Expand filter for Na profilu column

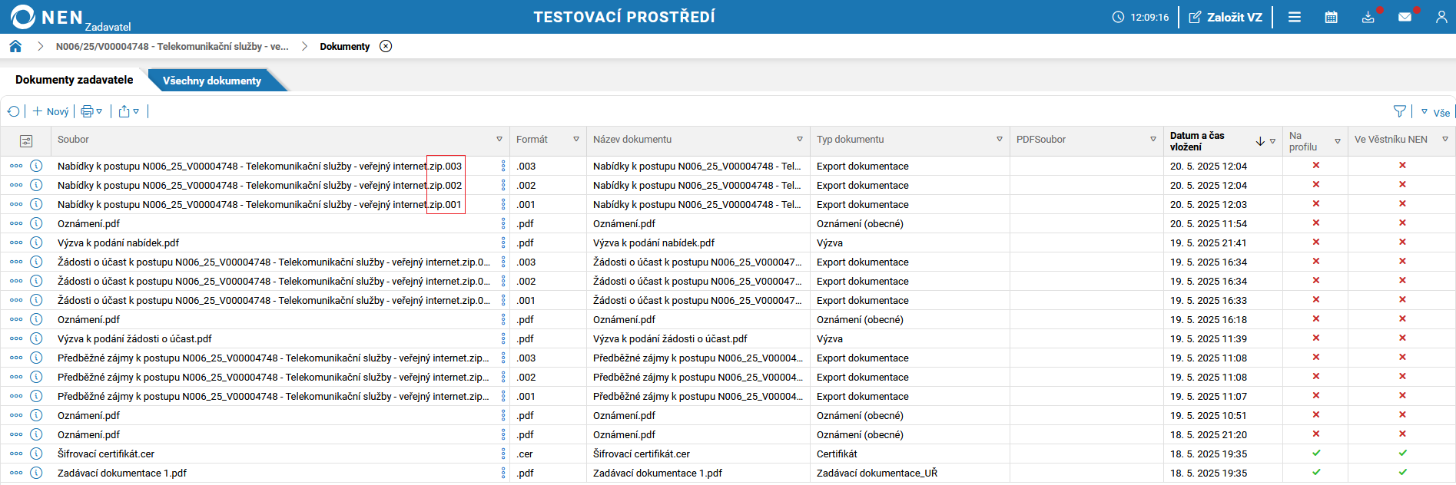click(1338, 141)
